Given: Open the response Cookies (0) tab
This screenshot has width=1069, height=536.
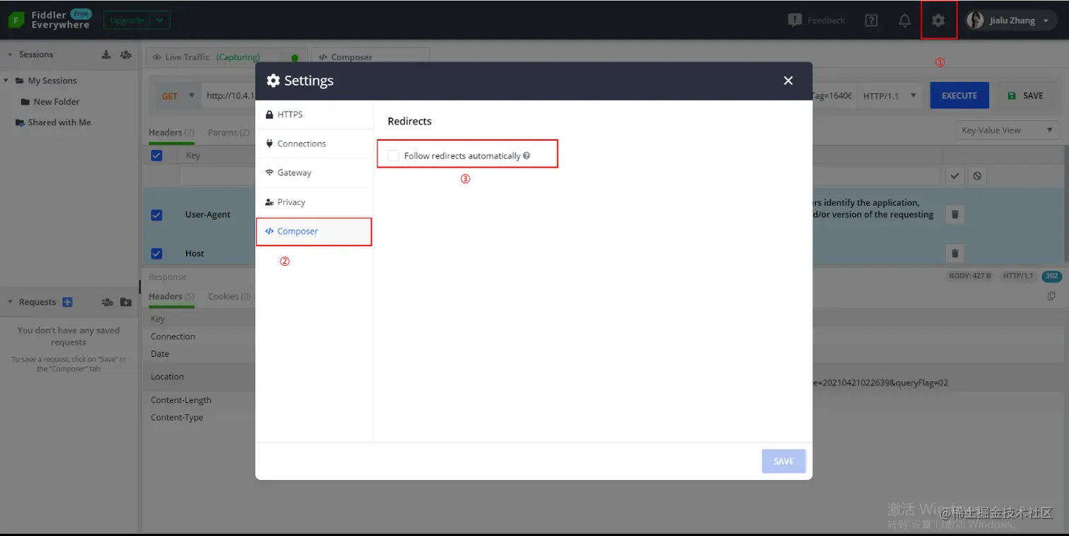Looking at the screenshot, I should [x=229, y=296].
